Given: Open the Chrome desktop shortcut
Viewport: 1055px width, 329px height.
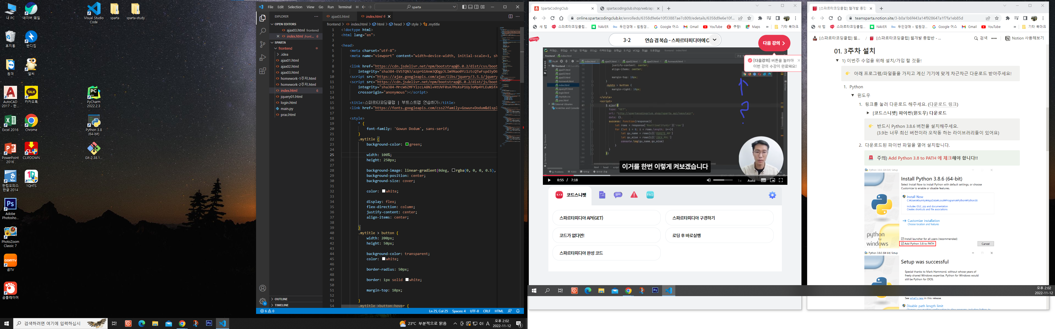Looking at the screenshot, I should [31, 123].
